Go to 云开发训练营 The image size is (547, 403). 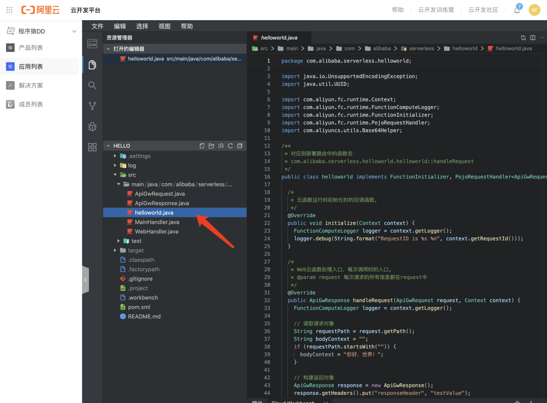coord(436,10)
